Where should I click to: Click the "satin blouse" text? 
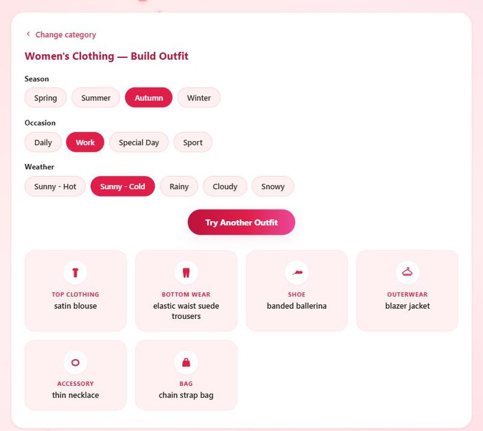click(76, 306)
